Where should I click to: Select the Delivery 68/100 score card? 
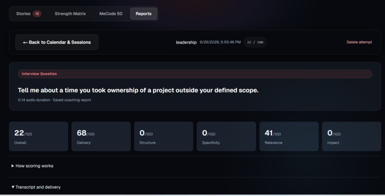101,136
